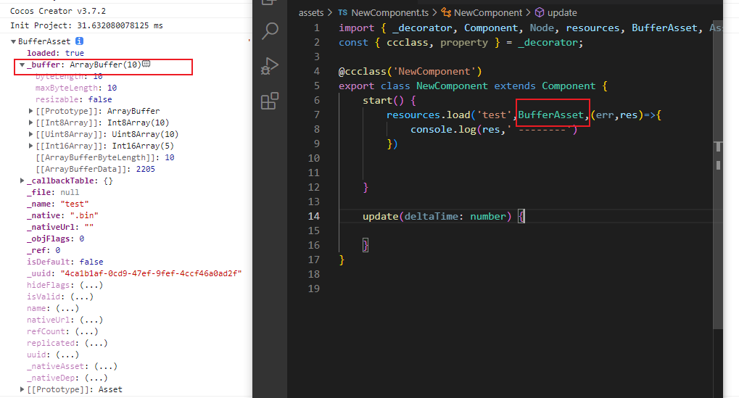Expand the [[Uint8Array]] entry

[30, 134]
